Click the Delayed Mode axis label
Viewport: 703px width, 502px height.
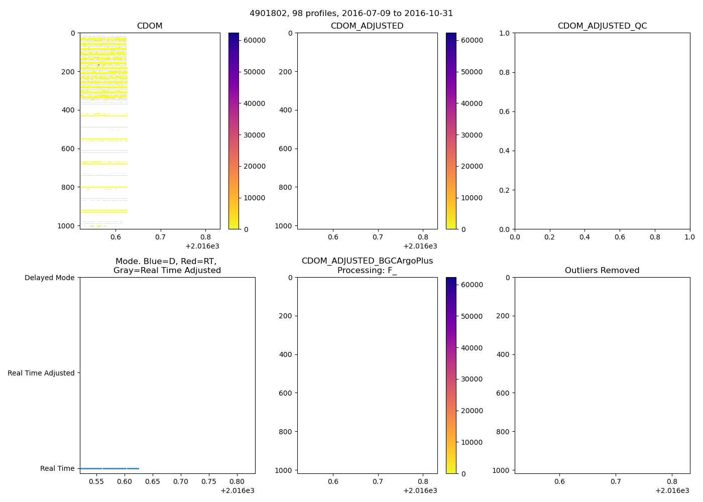(49, 278)
